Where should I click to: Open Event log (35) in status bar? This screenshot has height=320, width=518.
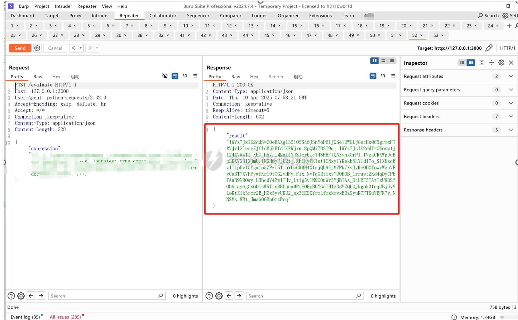point(25,317)
